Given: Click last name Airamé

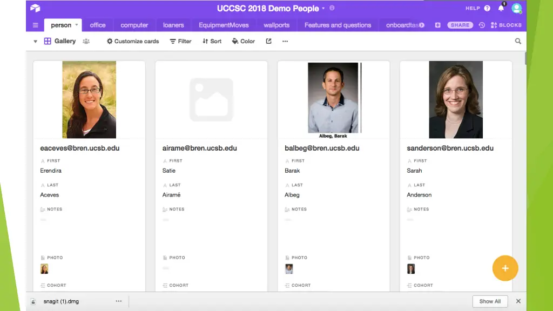Looking at the screenshot, I should click(171, 195).
